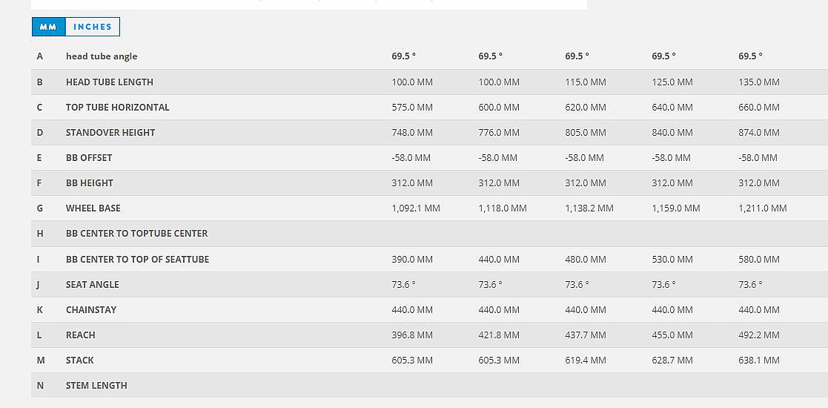
Task: Click BB CENTER TO TOPTUBE CENTER label
Action: point(136,234)
